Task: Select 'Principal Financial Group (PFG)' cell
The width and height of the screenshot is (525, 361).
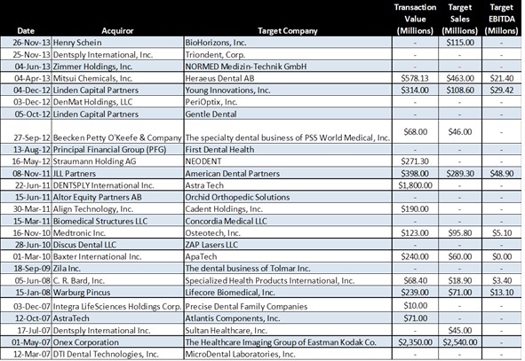Action: 118,149
